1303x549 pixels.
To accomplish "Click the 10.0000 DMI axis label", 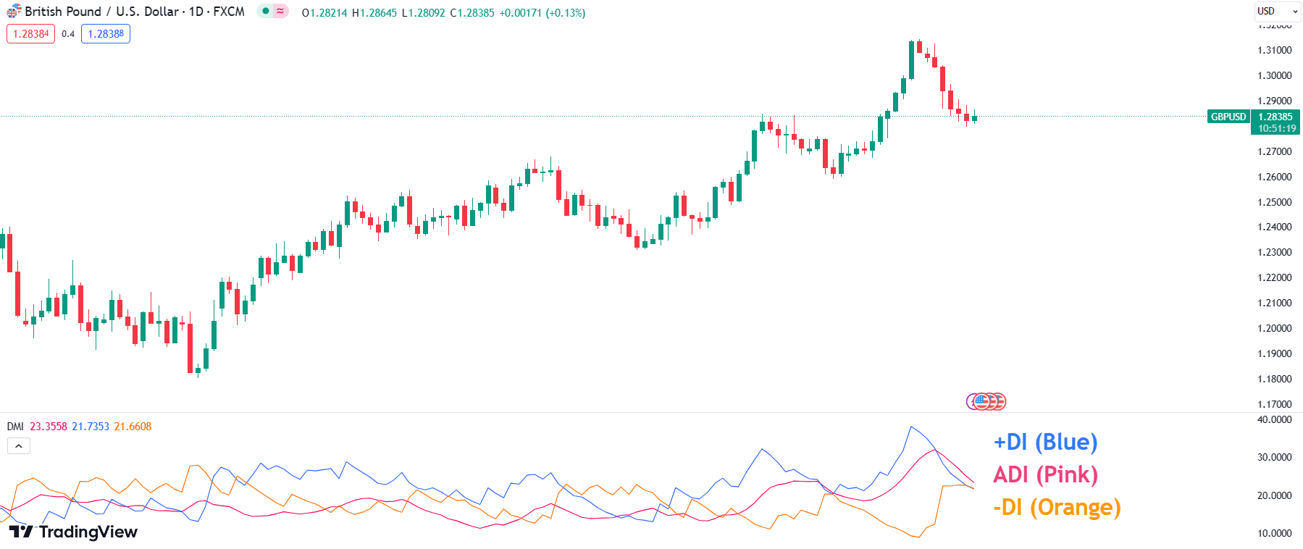I will tap(1275, 533).
